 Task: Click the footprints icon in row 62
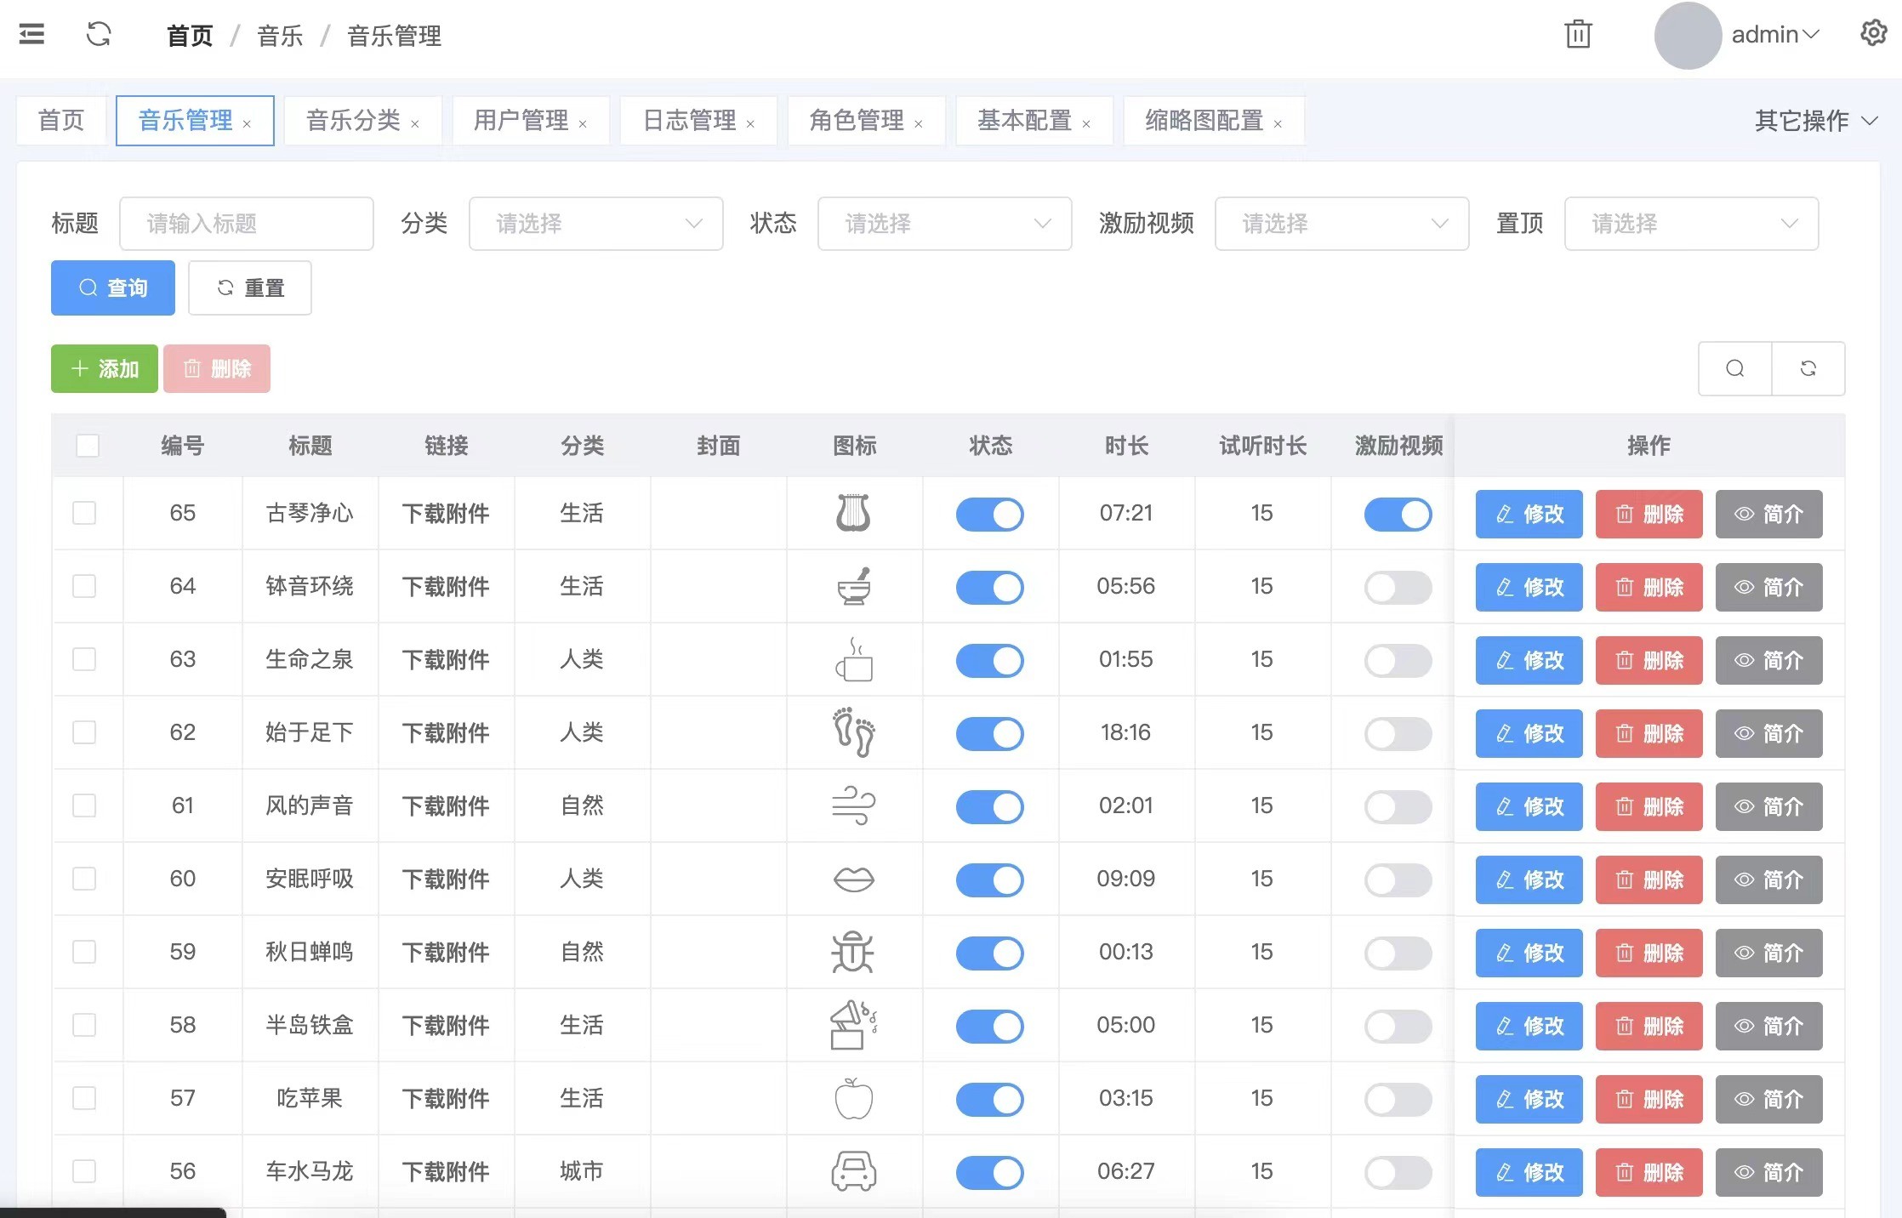(x=853, y=732)
